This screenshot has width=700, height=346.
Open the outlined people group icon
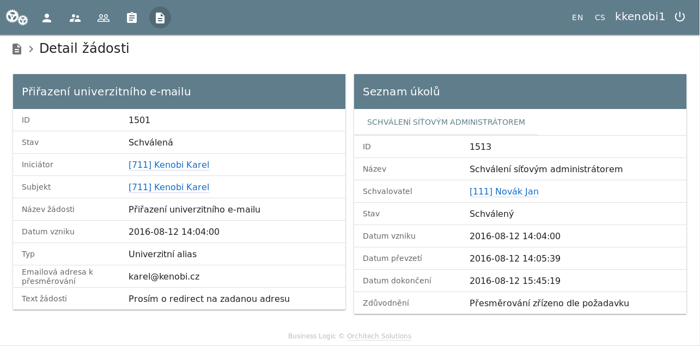click(104, 17)
